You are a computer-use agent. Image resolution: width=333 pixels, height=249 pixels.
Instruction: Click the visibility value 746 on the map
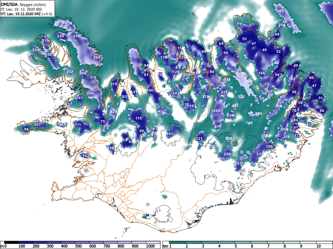(x=249, y=81)
